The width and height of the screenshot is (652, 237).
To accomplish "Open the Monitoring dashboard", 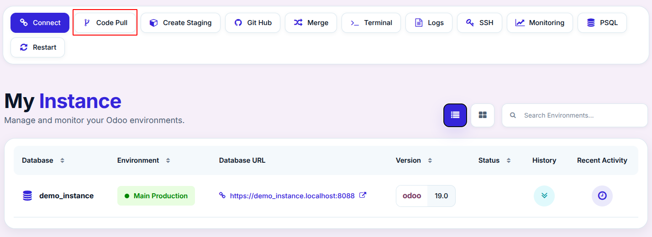I will (x=540, y=23).
